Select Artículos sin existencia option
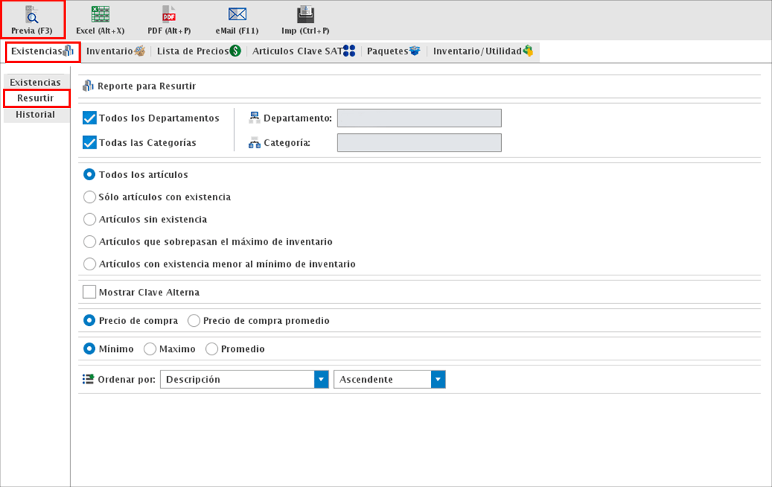The width and height of the screenshot is (772, 487). coord(89,218)
